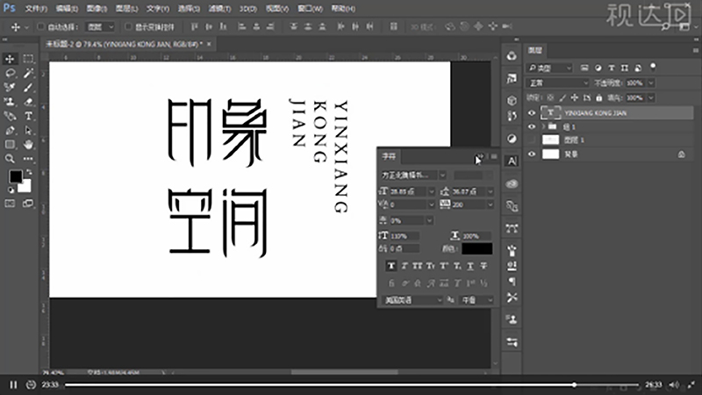Viewport: 702px width, 395px height.
Task: Open the text color swatch in Character panel
Action: click(x=476, y=248)
